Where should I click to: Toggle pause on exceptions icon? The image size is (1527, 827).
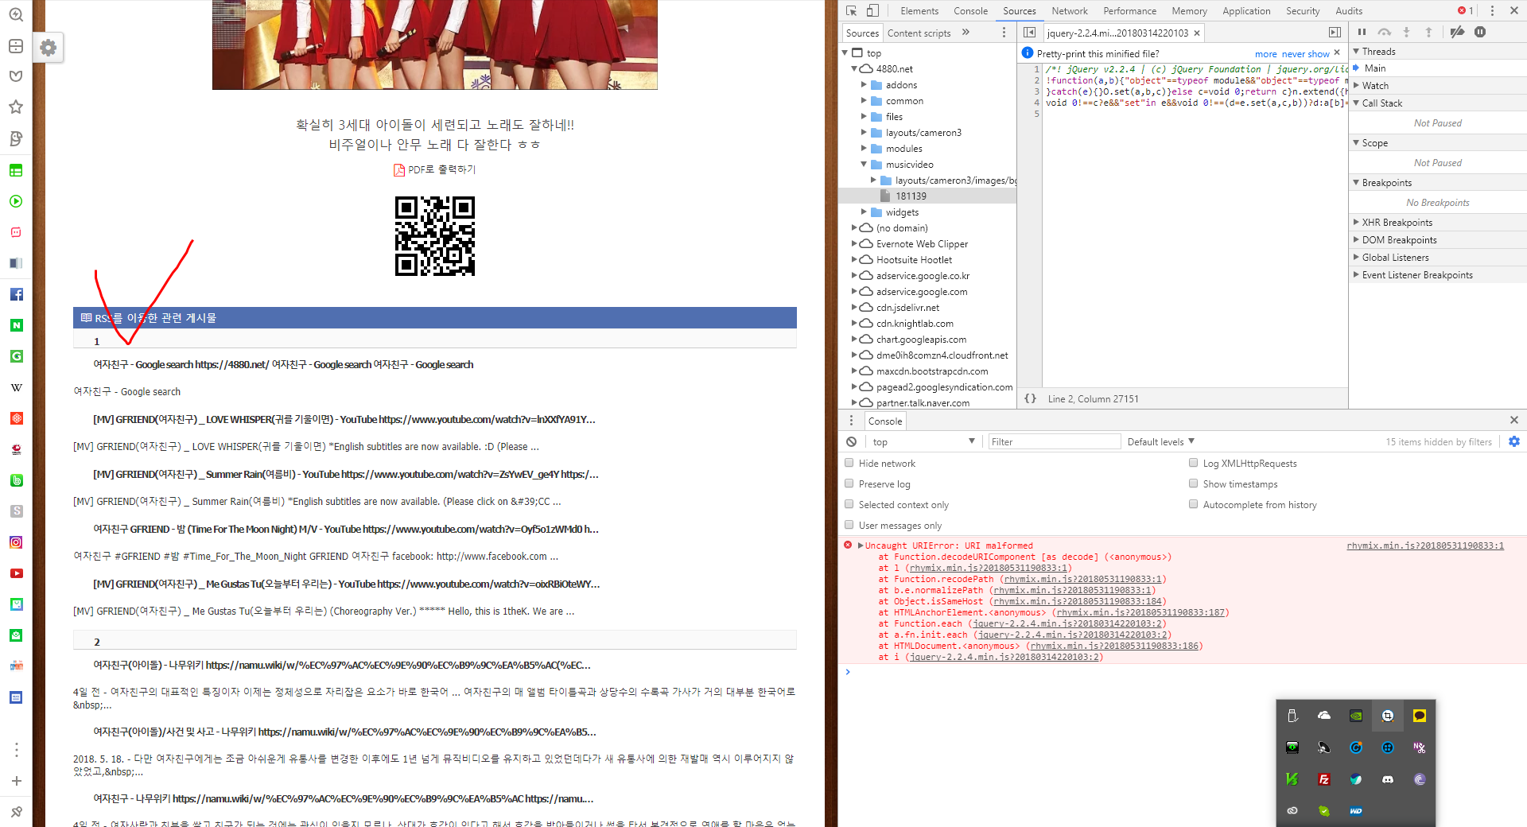pyautogui.click(x=1480, y=32)
